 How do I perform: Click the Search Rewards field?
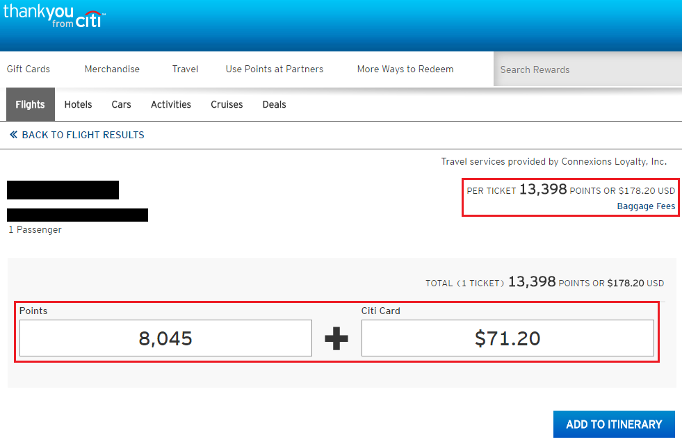pos(587,69)
